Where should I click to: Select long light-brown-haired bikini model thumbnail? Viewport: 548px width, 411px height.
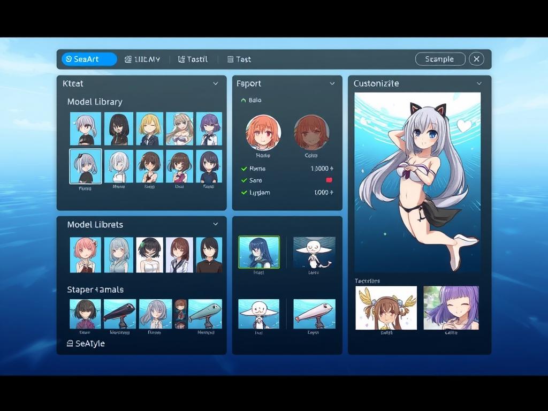click(x=180, y=128)
